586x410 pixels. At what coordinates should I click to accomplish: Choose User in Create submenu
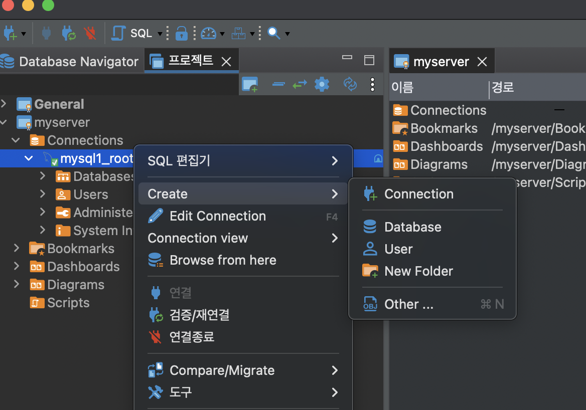pos(432,249)
